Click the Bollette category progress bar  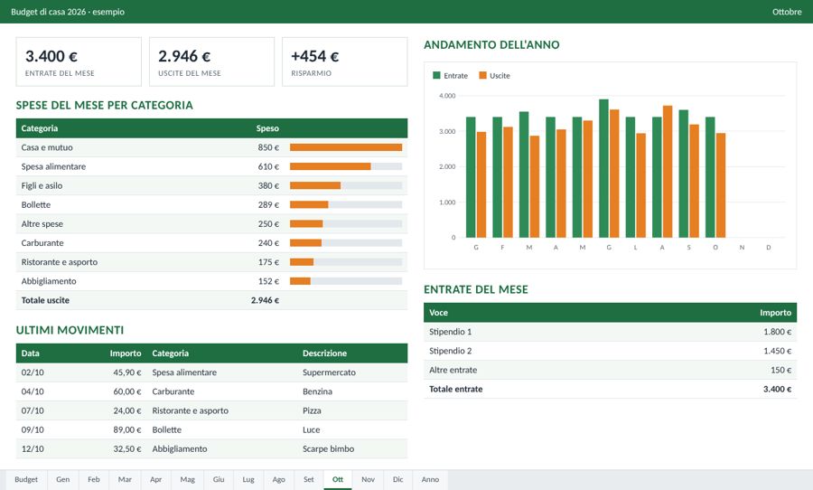tap(346, 204)
